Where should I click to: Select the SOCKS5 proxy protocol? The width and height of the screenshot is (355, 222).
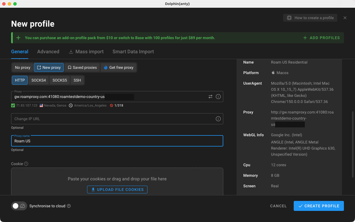(x=60, y=80)
